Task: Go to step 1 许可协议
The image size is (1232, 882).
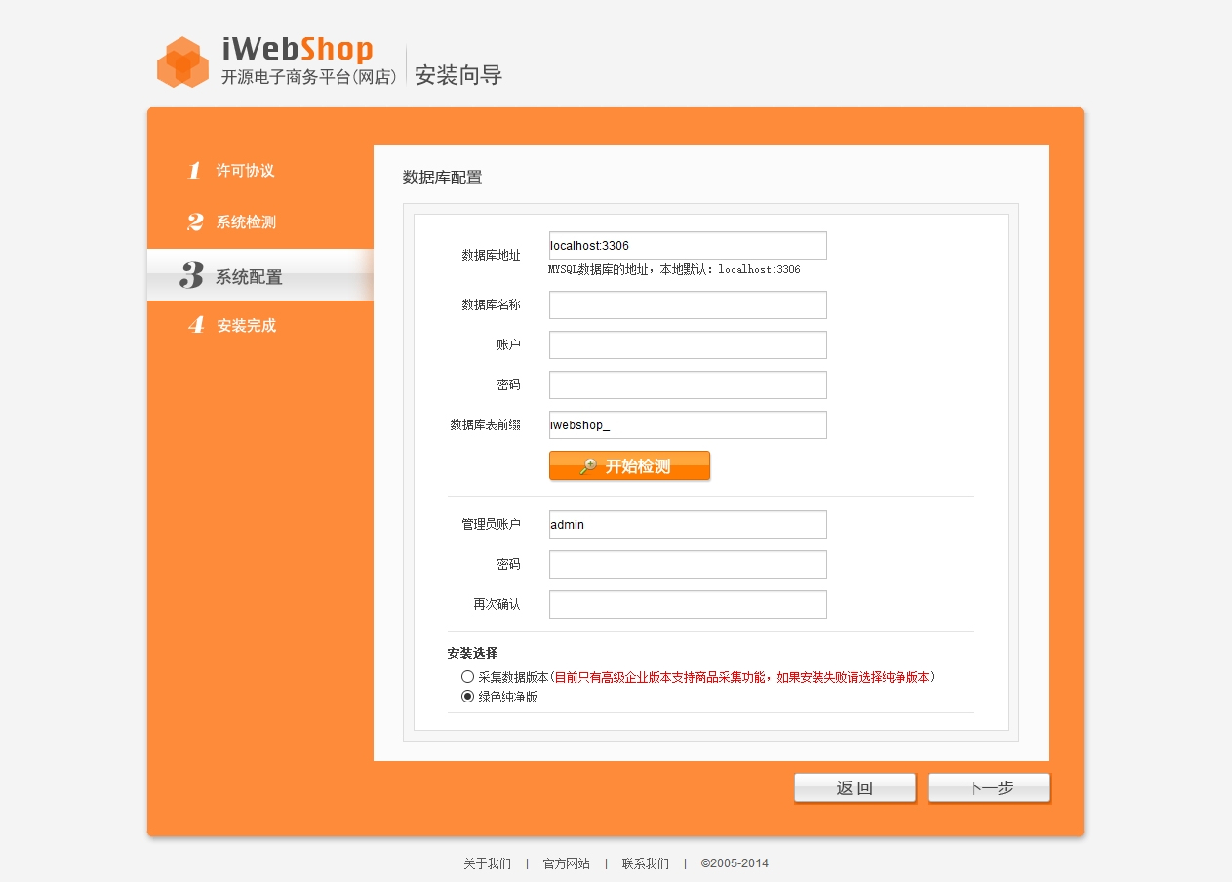Action: coord(231,171)
